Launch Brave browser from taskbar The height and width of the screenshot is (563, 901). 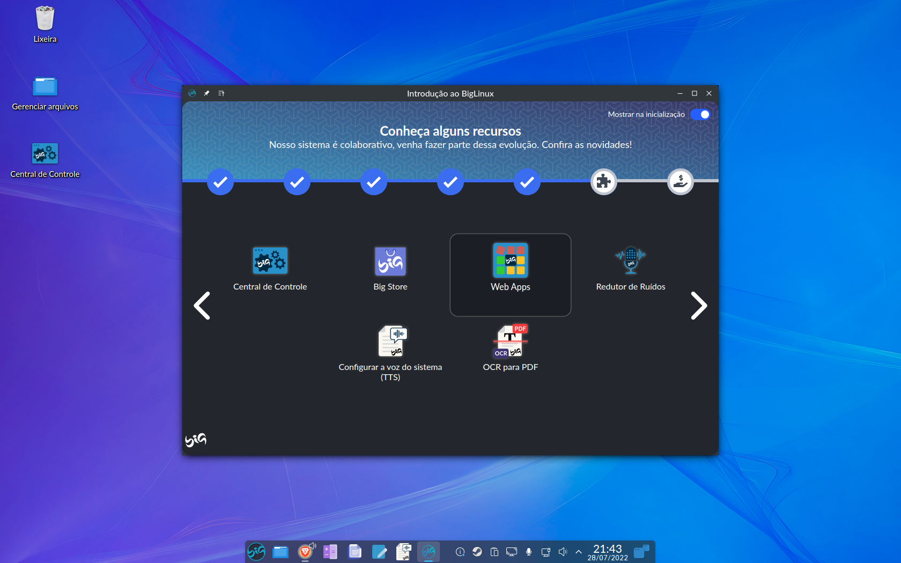pyautogui.click(x=305, y=552)
